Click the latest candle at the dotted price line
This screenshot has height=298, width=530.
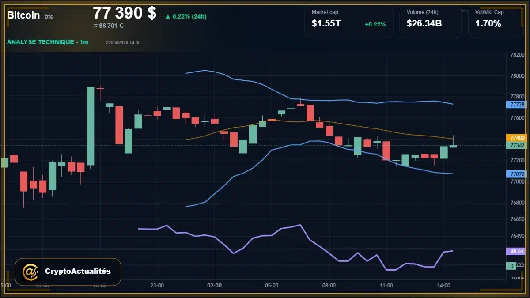click(x=453, y=146)
